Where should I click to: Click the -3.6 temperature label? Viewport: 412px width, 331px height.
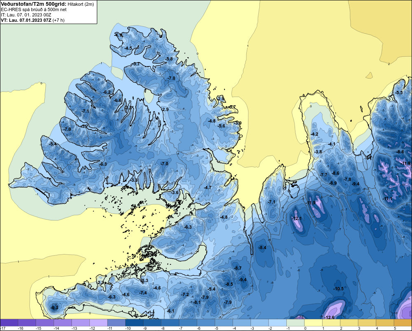pos(175,192)
